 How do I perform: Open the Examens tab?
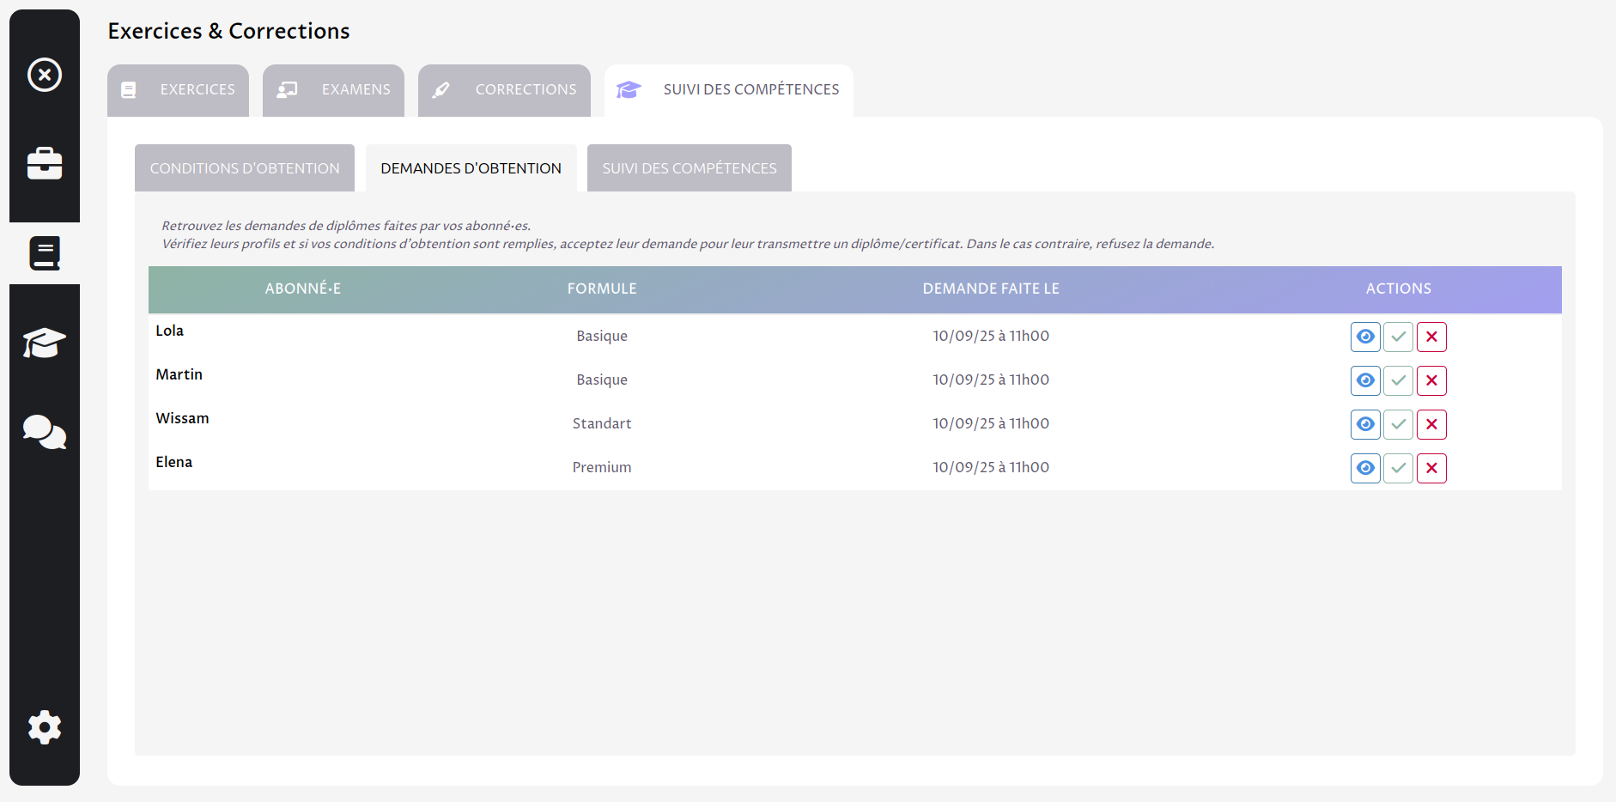[334, 90]
